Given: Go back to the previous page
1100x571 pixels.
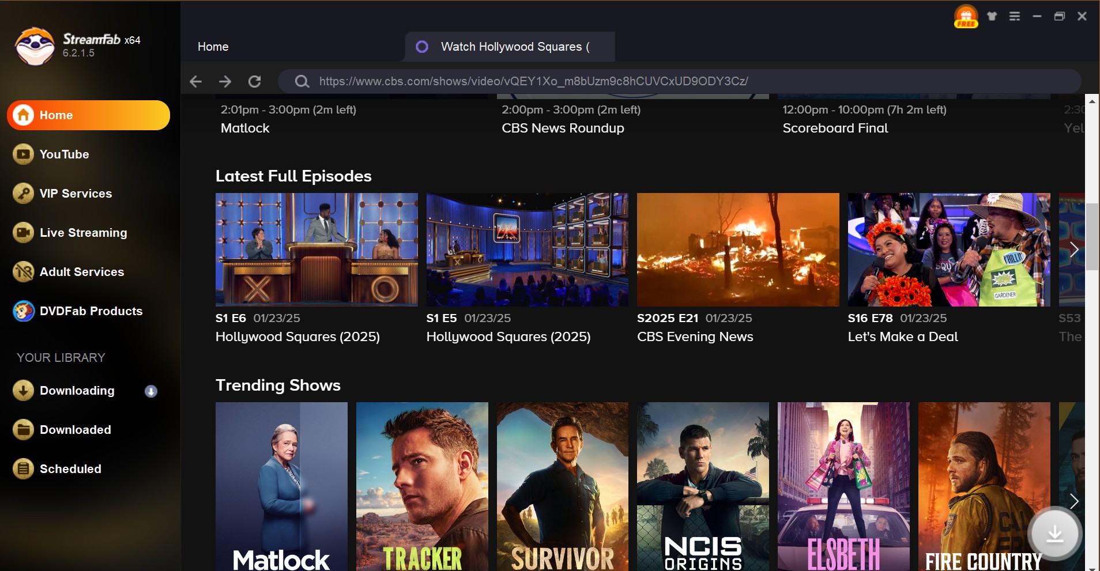Looking at the screenshot, I should click(x=196, y=81).
